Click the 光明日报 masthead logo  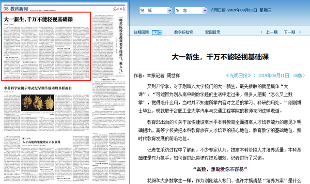click(119, 9)
